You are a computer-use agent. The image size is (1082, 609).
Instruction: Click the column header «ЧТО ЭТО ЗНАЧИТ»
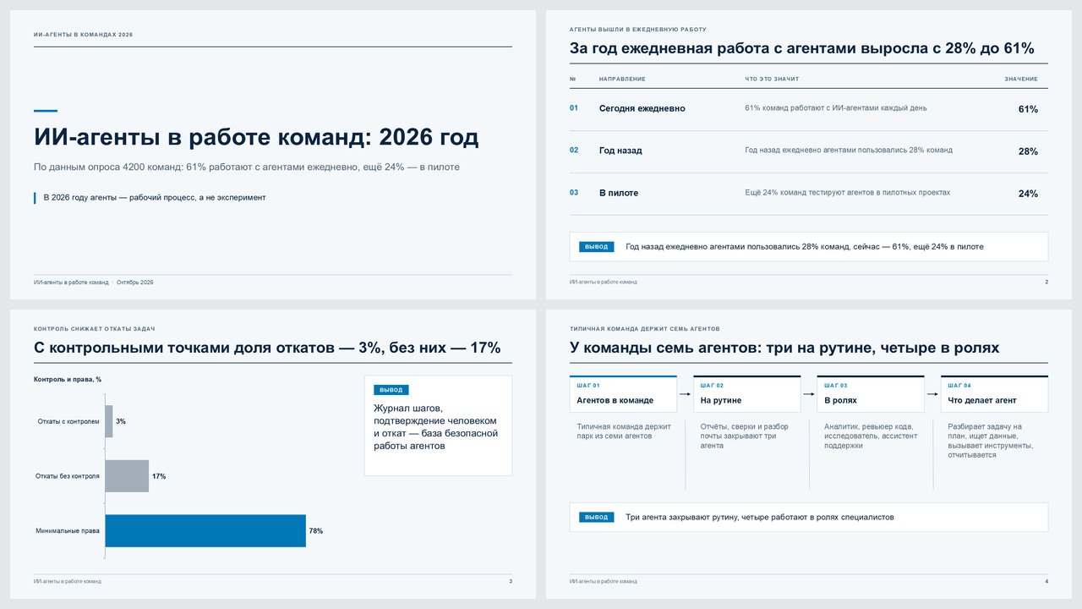click(x=772, y=80)
